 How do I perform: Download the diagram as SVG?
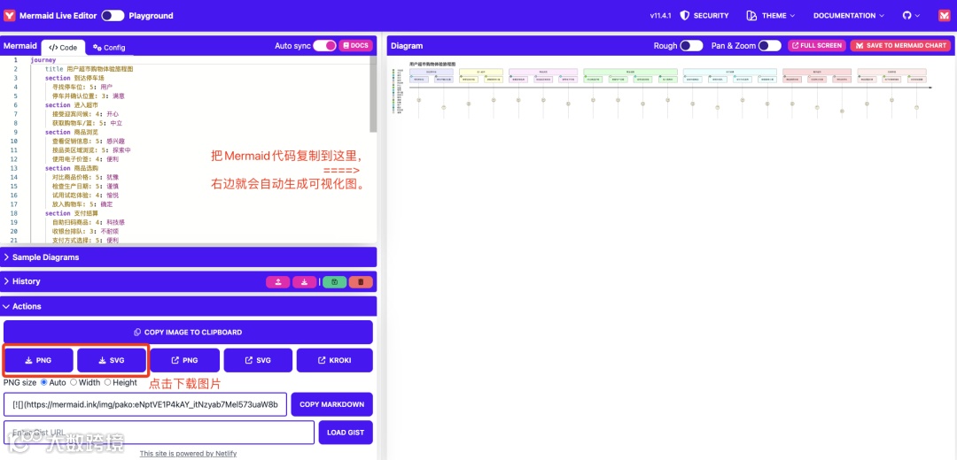pos(112,360)
